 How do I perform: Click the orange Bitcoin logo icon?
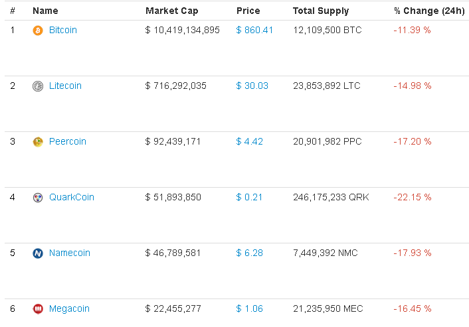[38, 31]
